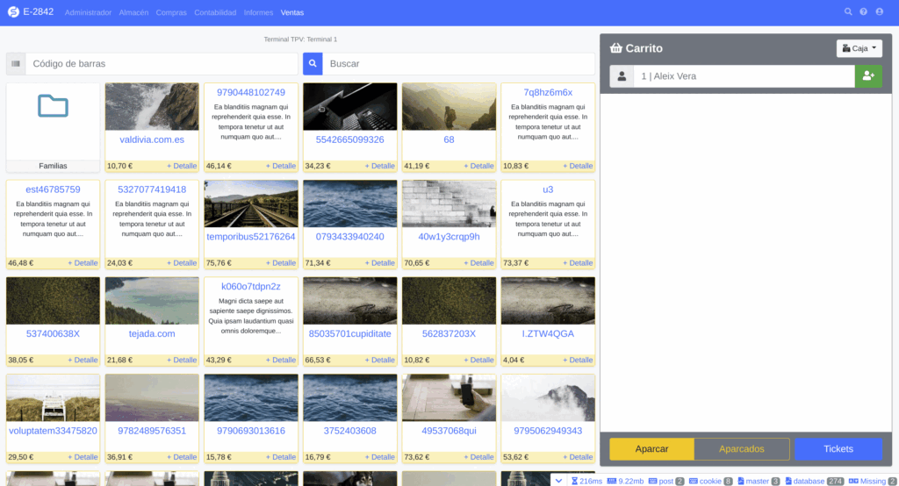Open the Administrador menu
This screenshot has height=486, width=899.
click(x=88, y=13)
